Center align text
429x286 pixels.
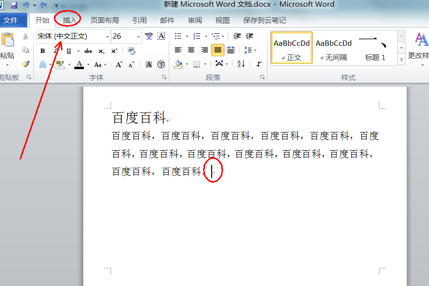click(191, 50)
